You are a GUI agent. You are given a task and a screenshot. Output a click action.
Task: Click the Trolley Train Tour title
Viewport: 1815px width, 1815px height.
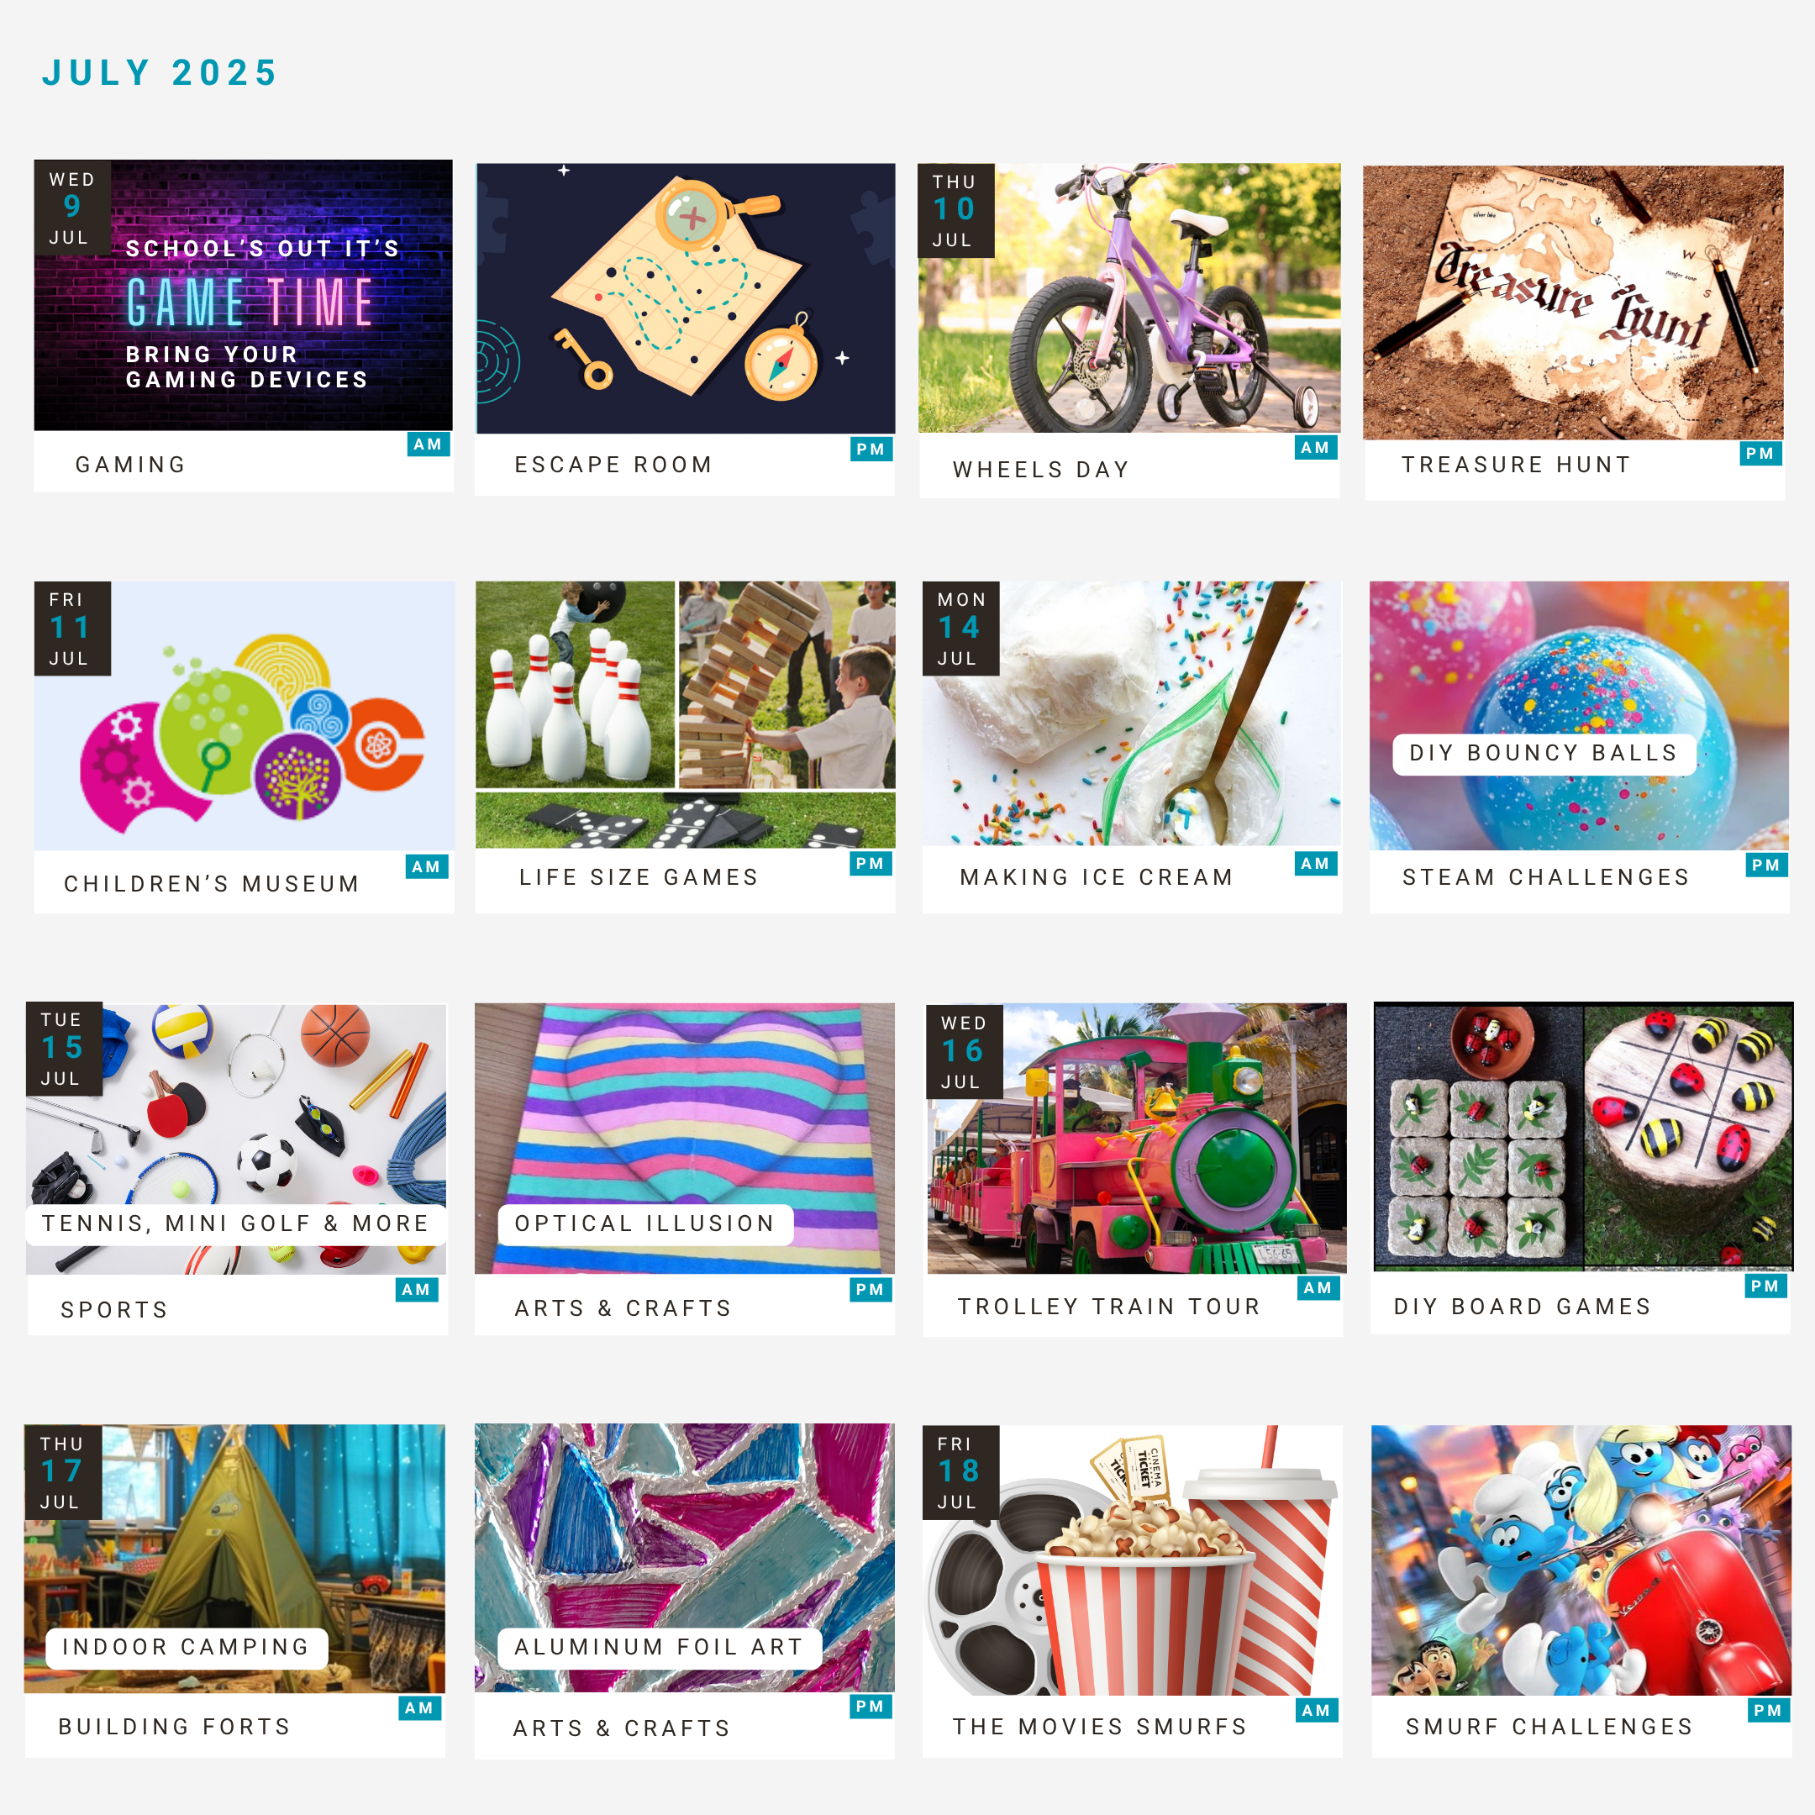[1109, 1307]
